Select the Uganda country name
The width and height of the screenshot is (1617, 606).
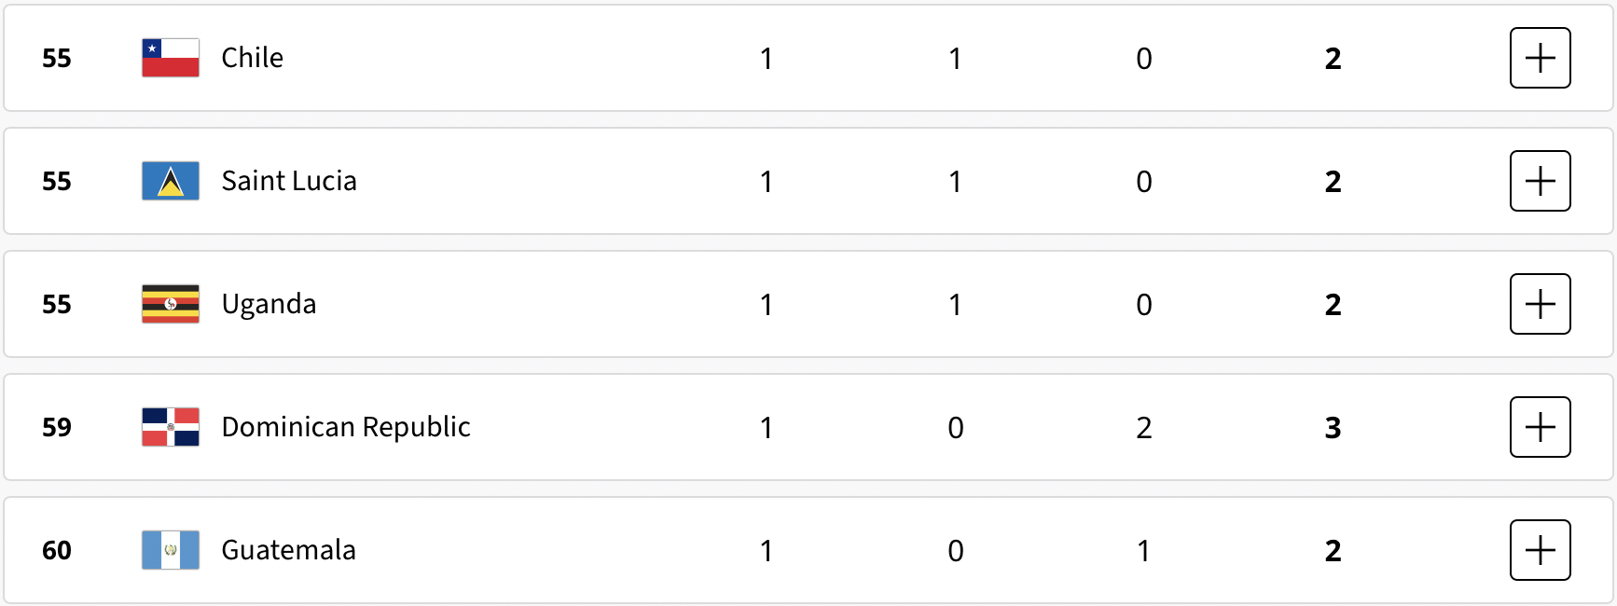(269, 305)
